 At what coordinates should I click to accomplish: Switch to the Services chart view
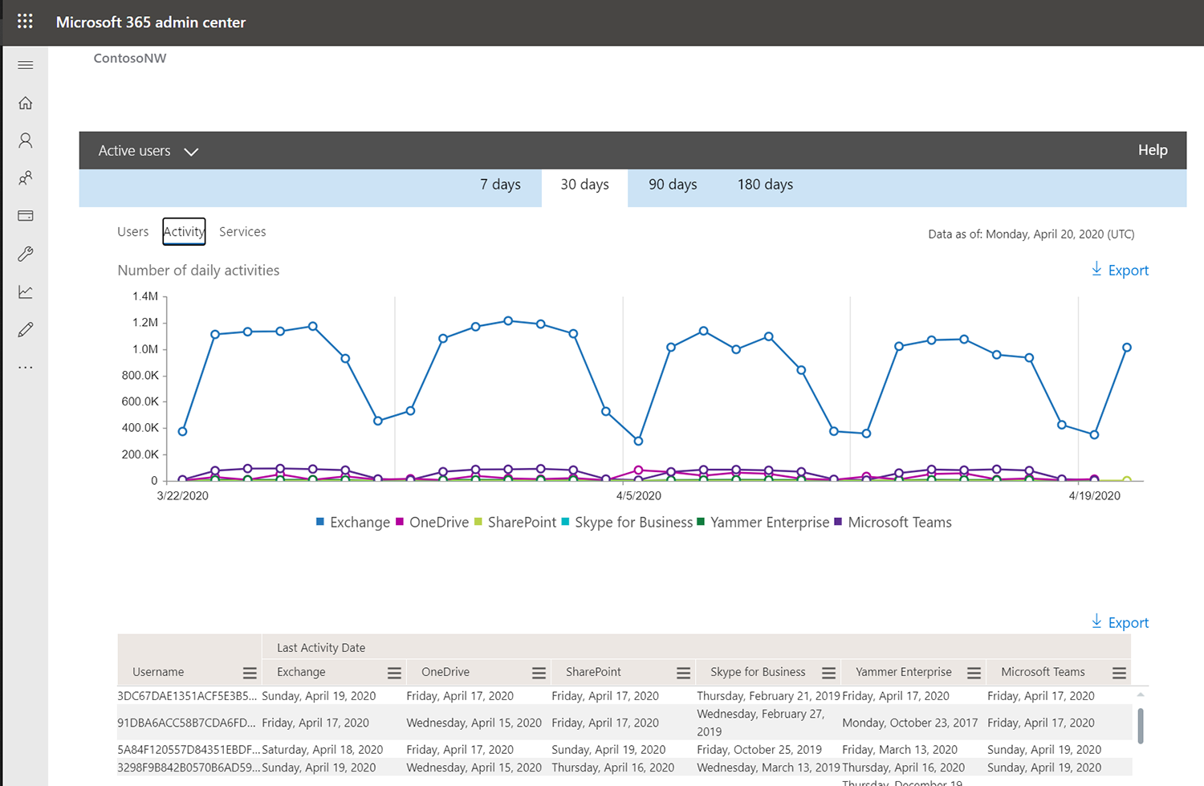(242, 231)
